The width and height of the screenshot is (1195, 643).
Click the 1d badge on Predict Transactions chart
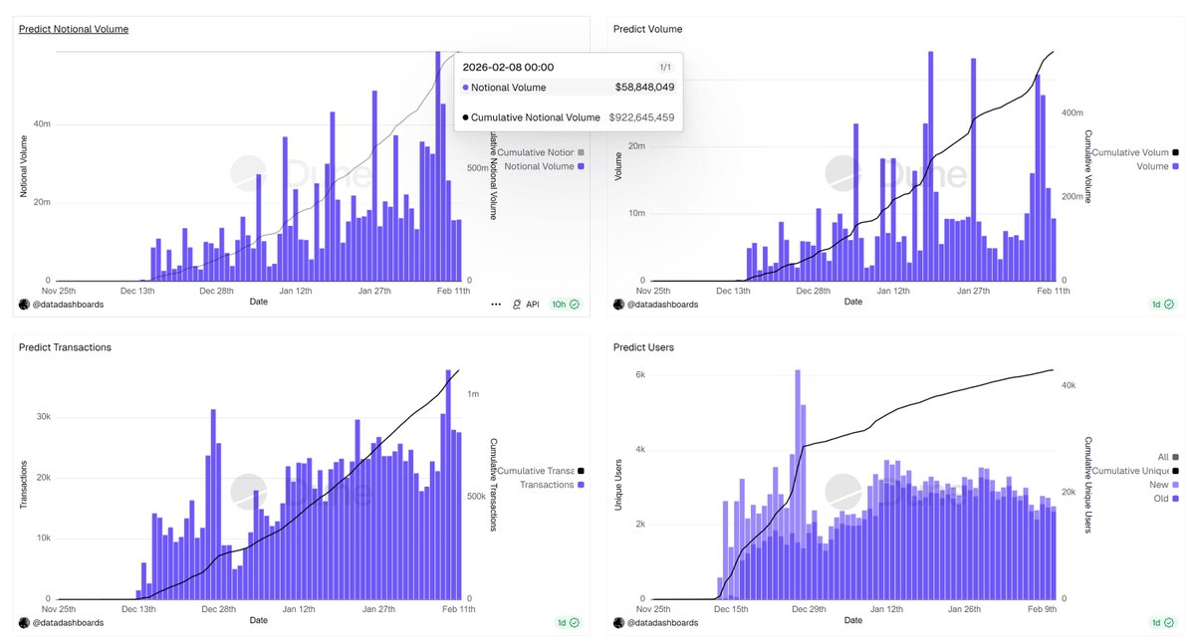point(570,622)
